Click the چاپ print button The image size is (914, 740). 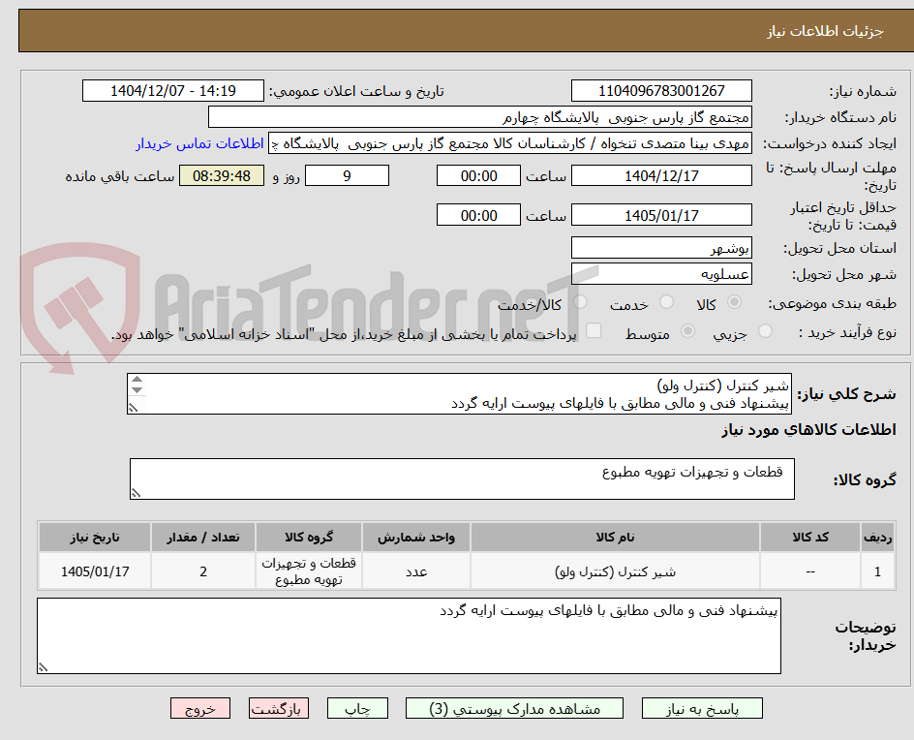pos(357,708)
